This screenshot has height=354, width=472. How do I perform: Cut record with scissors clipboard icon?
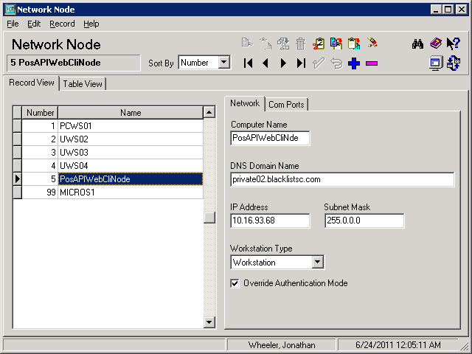click(x=318, y=44)
